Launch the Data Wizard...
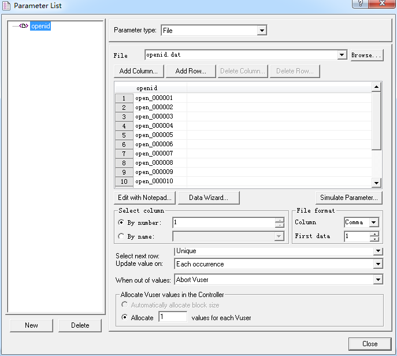 [208, 198]
